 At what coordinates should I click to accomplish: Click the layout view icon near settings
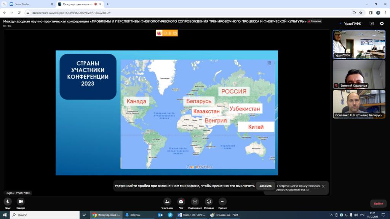(372, 24)
